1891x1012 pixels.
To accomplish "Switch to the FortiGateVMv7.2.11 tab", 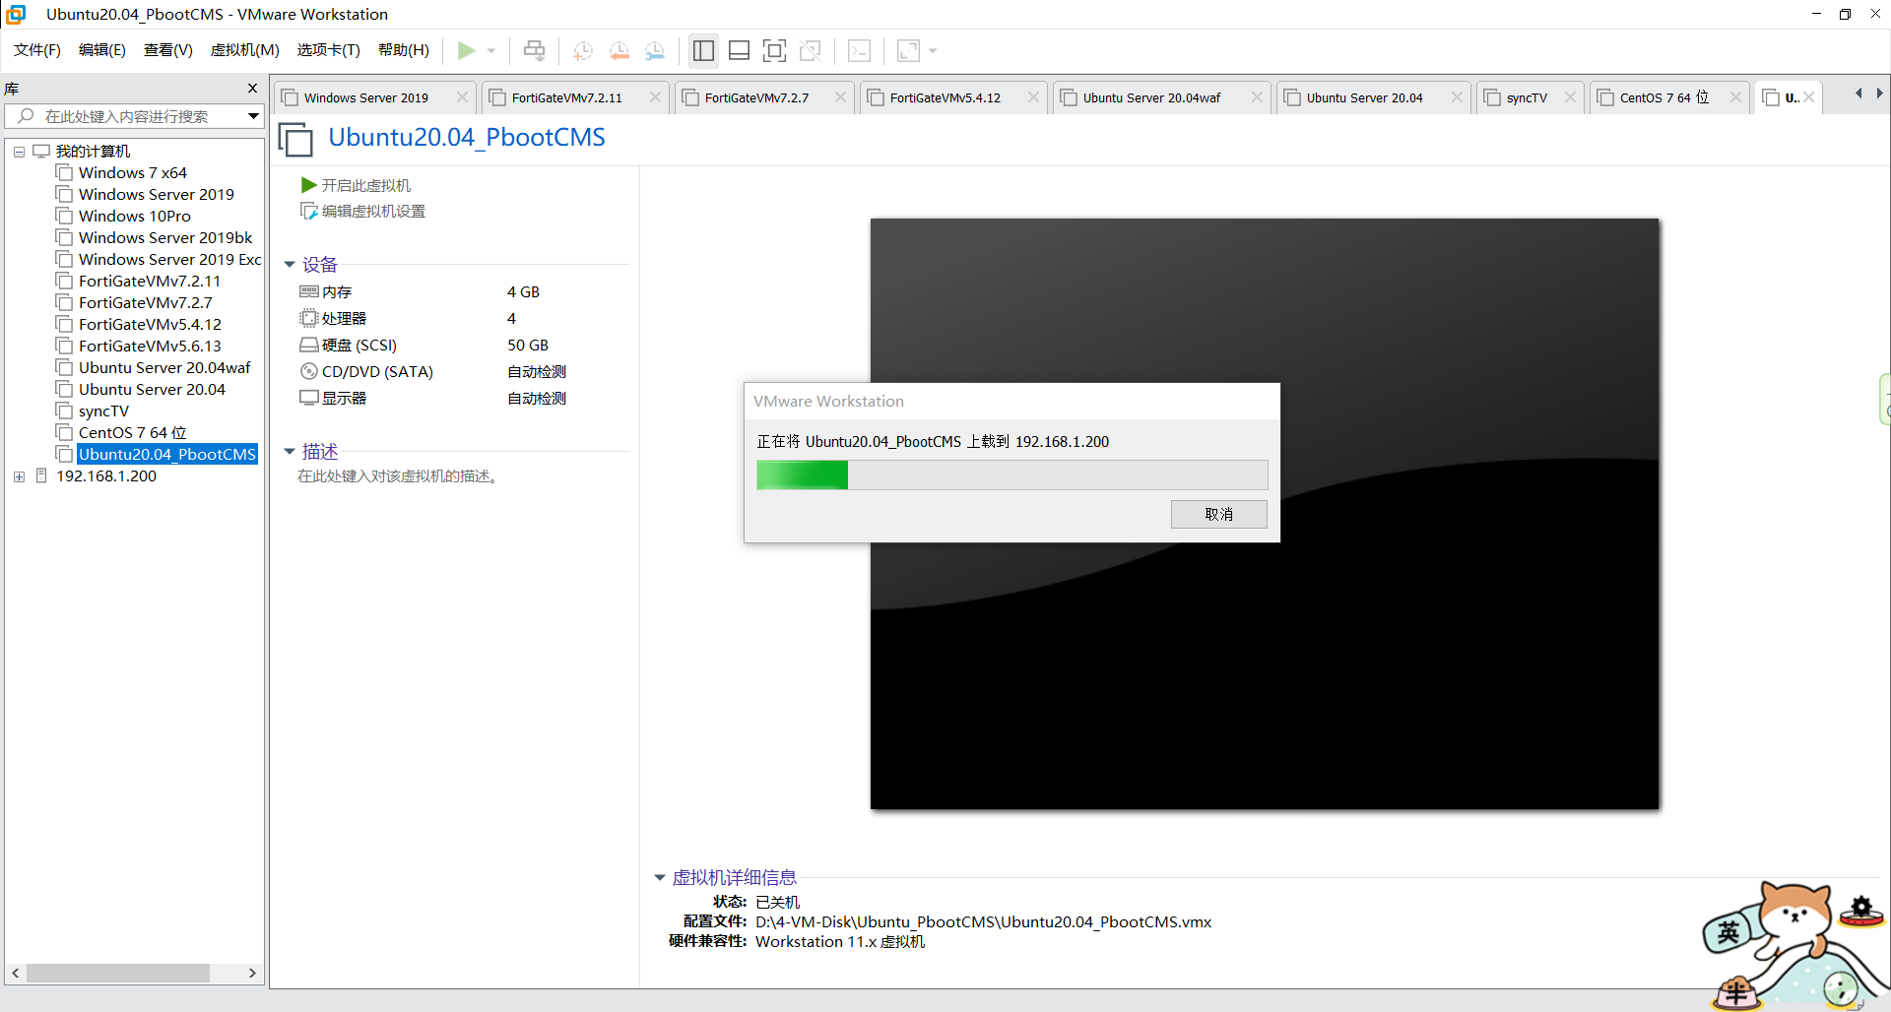I will click(x=567, y=97).
